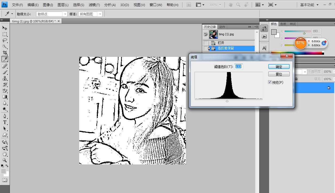This screenshot has width=335, height=193.
Task: Open the 取样大小 dropdown
Action: pos(51,14)
